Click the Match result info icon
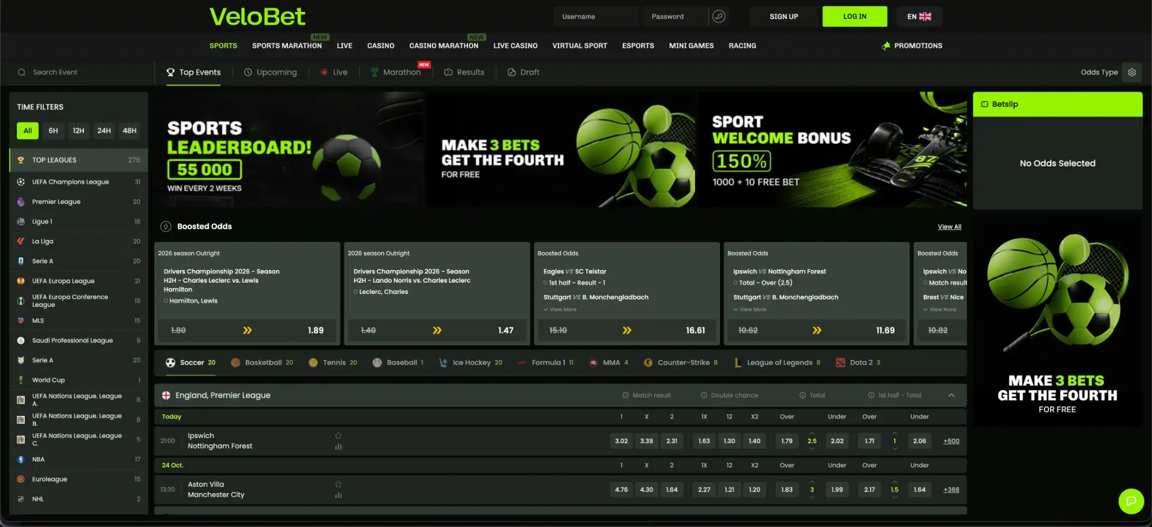The height and width of the screenshot is (527, 1152). [x=626, y=395]
